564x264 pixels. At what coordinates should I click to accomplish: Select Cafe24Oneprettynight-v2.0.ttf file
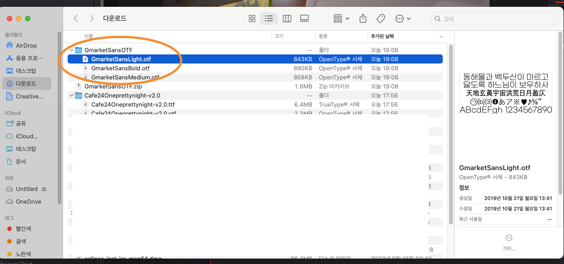[x=255, y=104]
